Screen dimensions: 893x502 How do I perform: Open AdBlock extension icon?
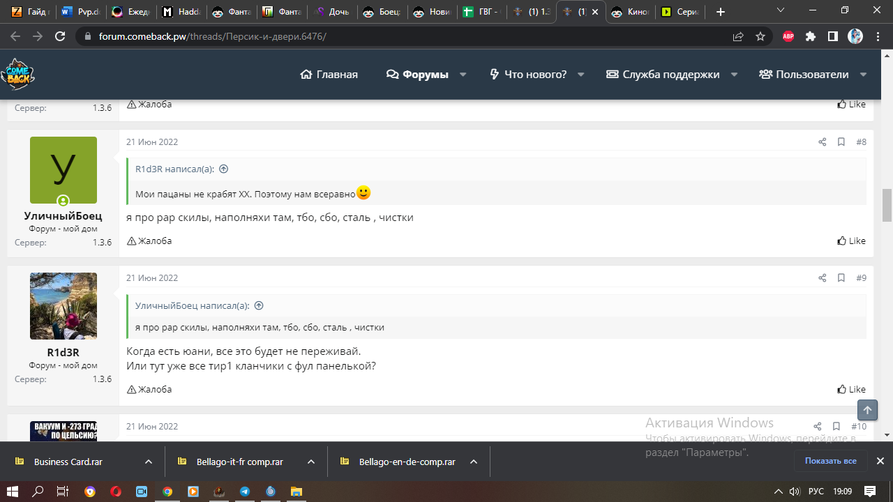(788, 36)
